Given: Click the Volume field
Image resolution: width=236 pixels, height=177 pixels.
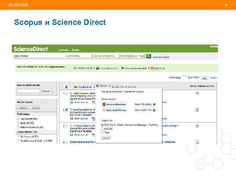Looking at the screenshot, I should 125,56.
